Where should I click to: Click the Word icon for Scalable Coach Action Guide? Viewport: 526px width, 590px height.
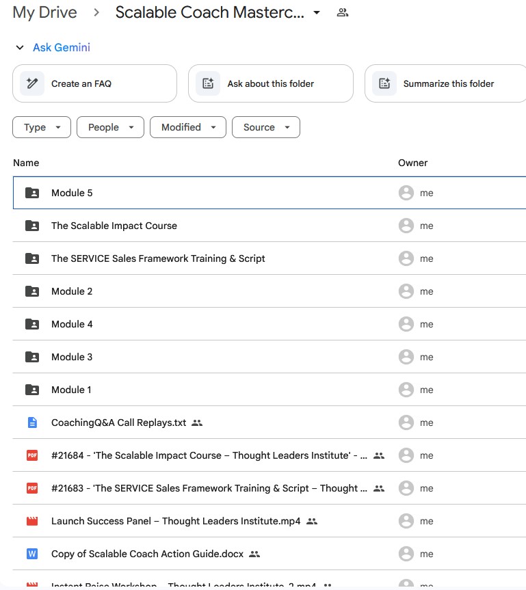pyautogui.click(x=32, y=554)
